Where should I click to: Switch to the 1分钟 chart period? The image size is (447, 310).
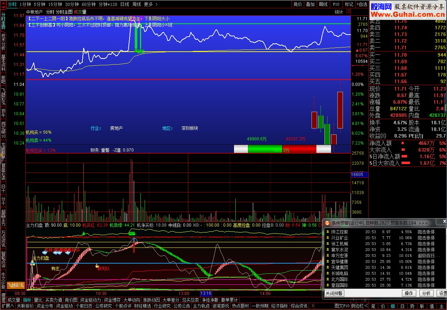pyautogui.click(x=25, y=4)
